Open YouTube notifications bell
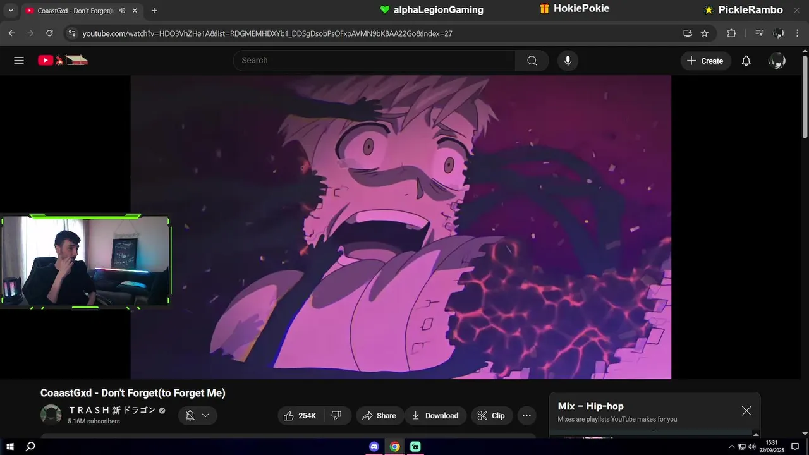This screenshot has height=455, width=809. 746,61
